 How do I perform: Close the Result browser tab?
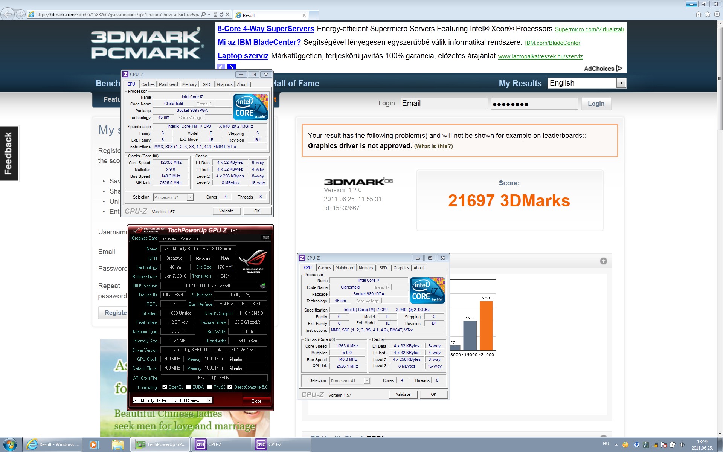304,15
